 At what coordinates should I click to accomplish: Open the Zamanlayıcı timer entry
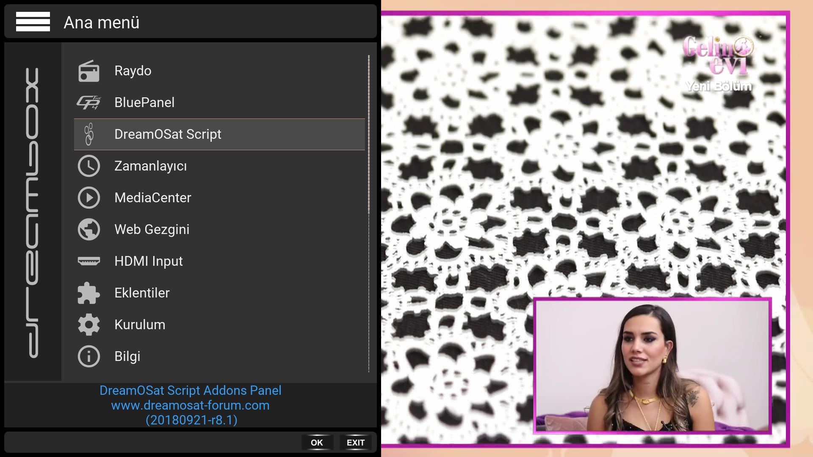coord(219,166)
